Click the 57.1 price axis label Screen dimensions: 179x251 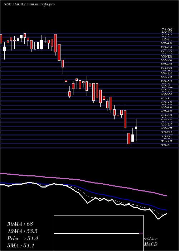[165, 98]
